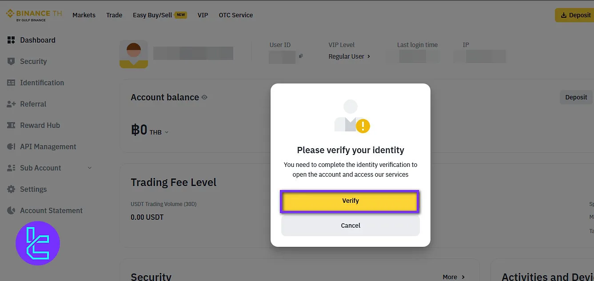Click the user profile avatar
The image size is (594, 281).
coord(134,55)
